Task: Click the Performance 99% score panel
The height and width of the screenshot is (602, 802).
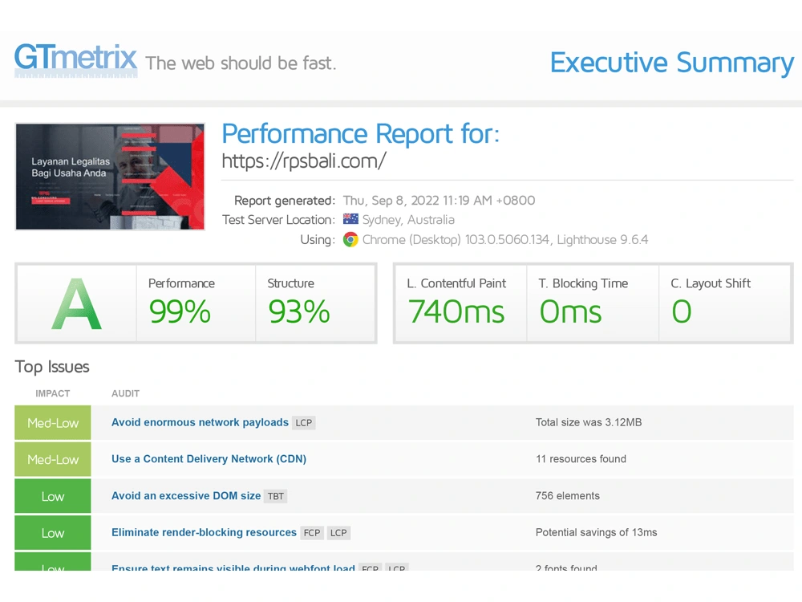Action: 180,303
